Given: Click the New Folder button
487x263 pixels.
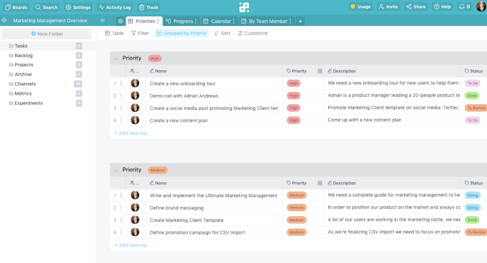Looking at the screenshot, I should pyautogui.click(x=47, y=34).
